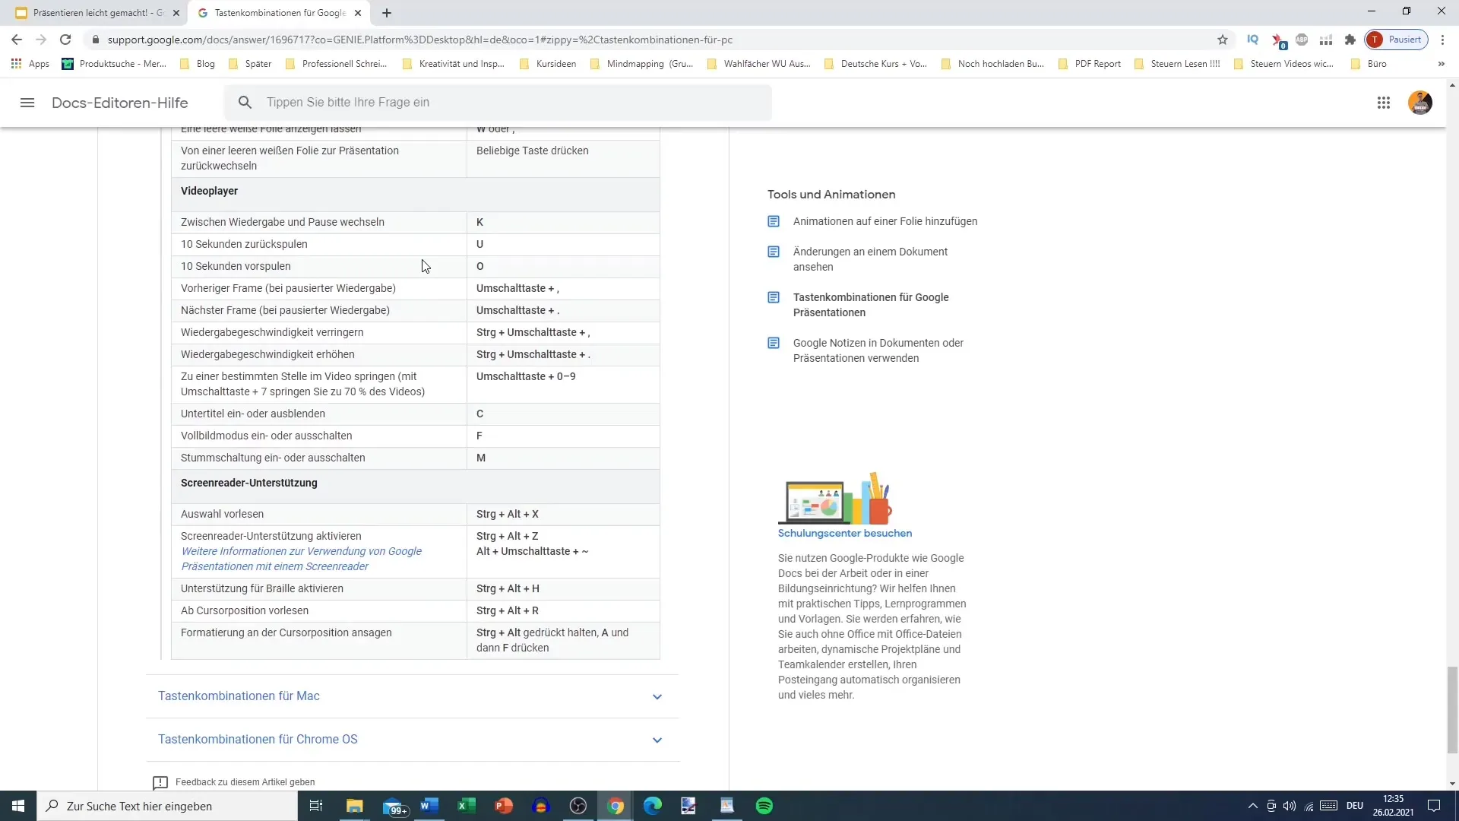The image size is (1459, 821).
Task: Click the Videoplayer section heading
Action: (x=209, y=192)
